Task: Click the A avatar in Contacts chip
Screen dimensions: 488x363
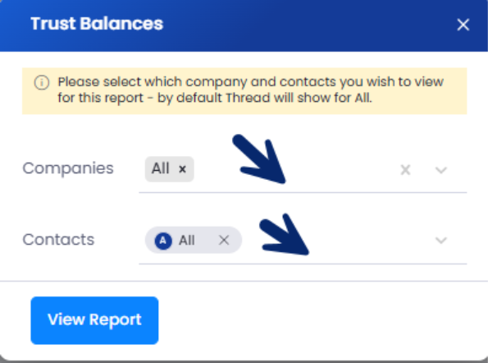Action: click(163, 241)
